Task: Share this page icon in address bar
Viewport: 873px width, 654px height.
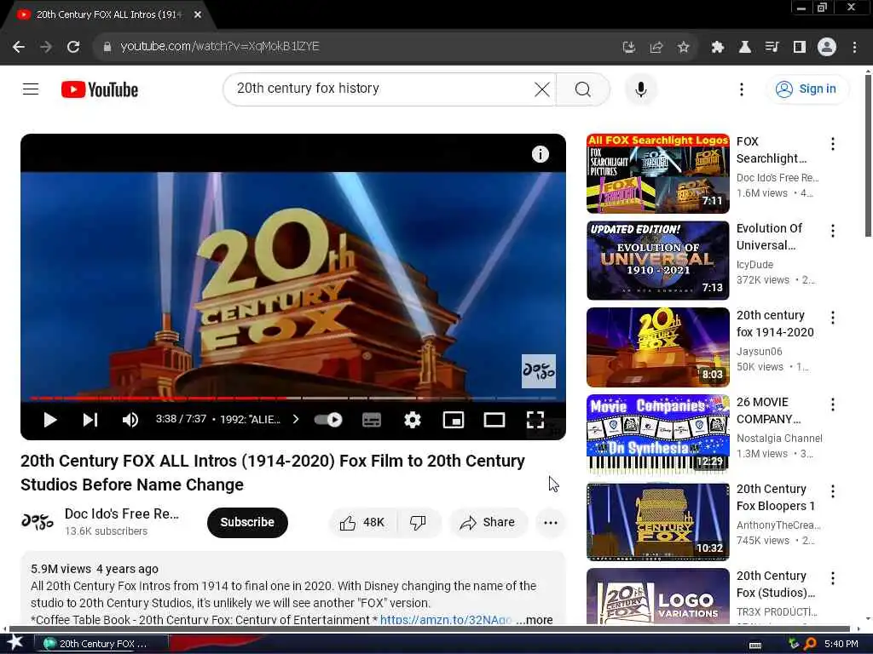Action: click(x=656, y=48)
